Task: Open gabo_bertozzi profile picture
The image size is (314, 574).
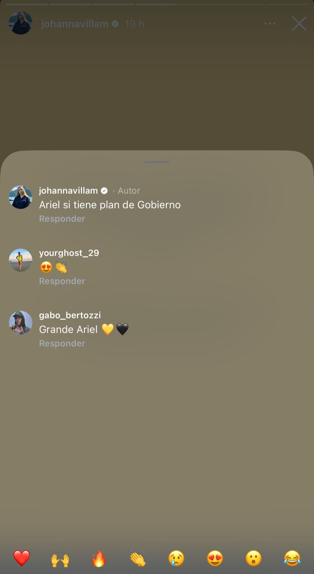Action: (20, 323)
